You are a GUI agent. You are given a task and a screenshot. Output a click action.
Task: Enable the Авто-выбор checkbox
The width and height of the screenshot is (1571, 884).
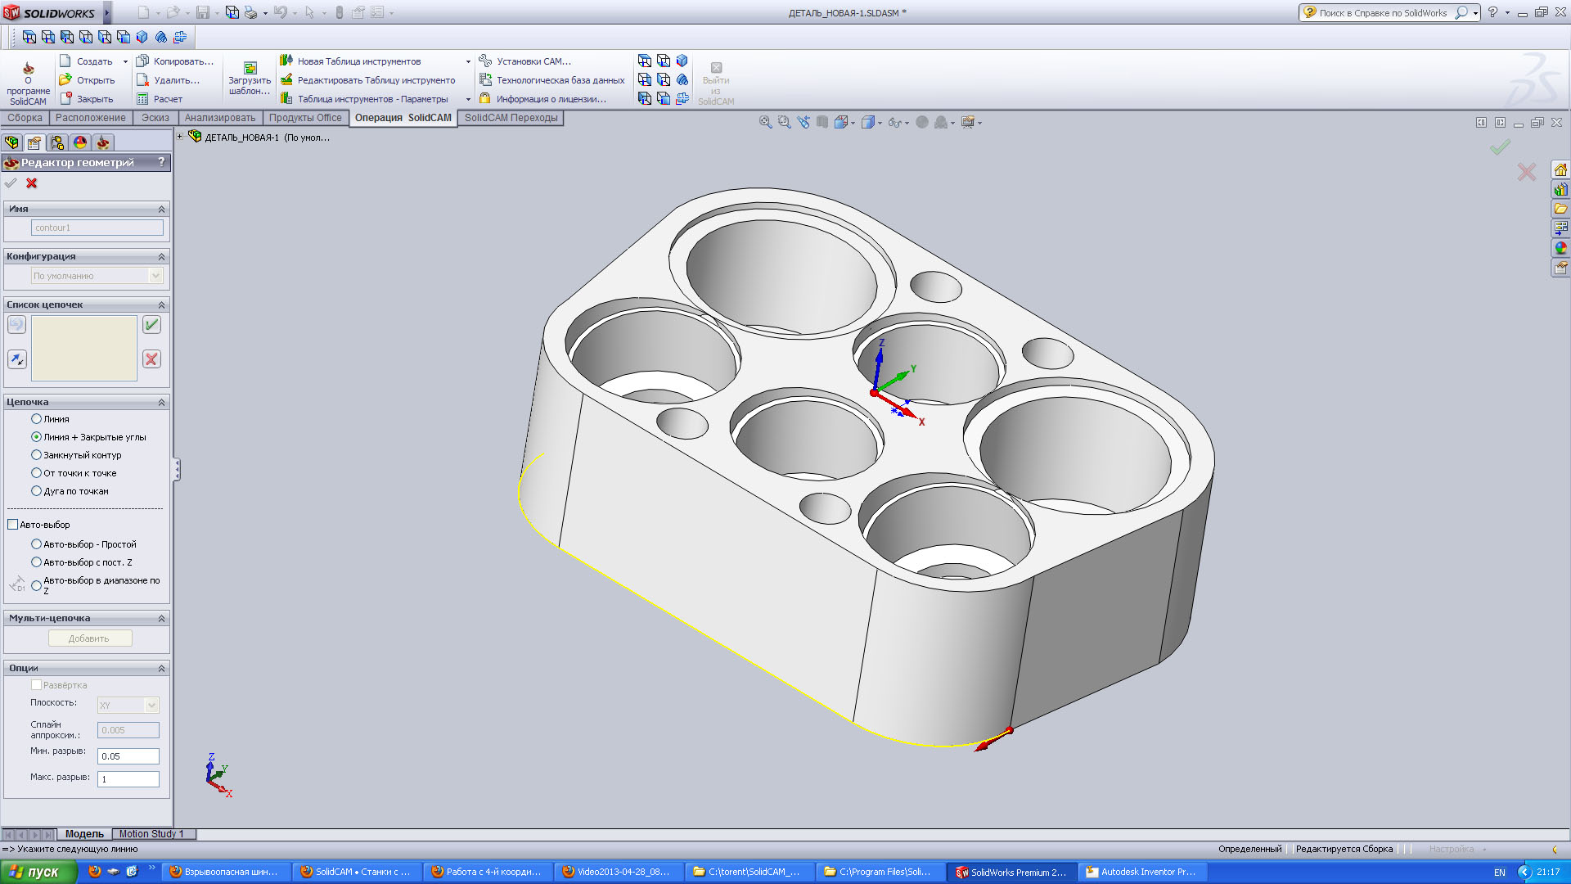click(12, 525)
